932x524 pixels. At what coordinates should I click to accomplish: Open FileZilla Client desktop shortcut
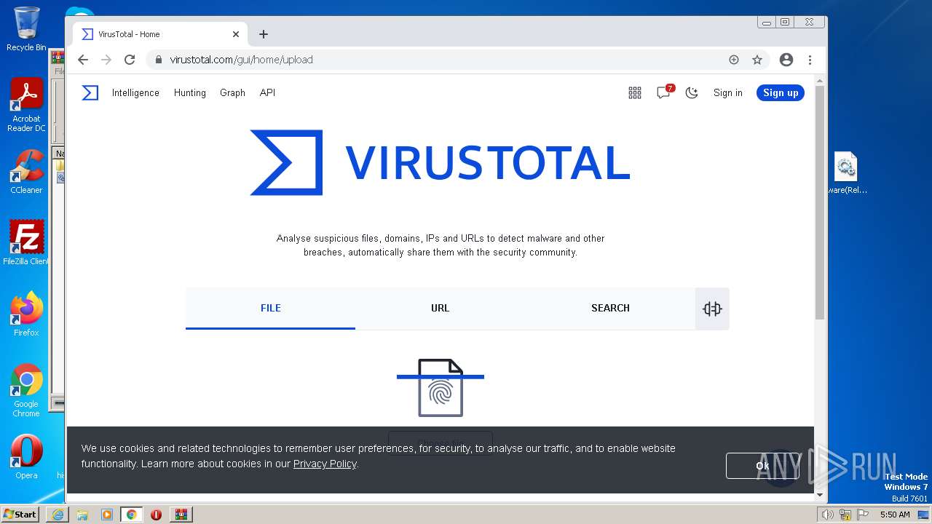pos(26,243)
